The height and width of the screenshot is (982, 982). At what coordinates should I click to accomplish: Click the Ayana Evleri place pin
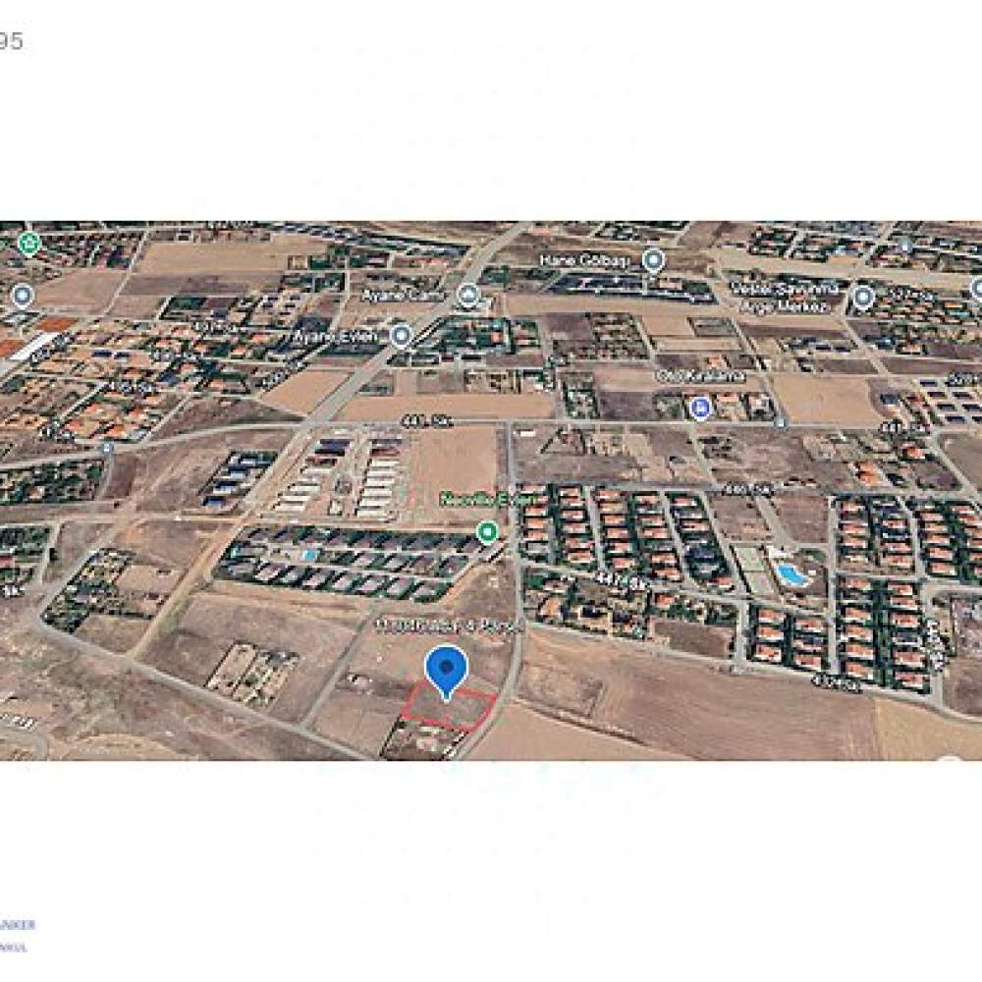[402, 336]
